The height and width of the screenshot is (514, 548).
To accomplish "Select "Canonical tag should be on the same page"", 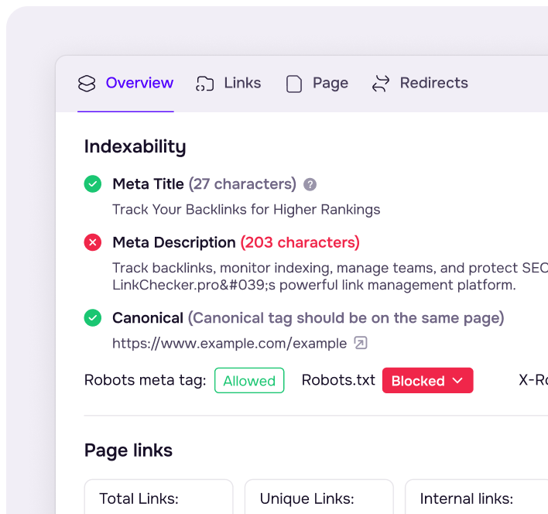I will tap(346, 318).
